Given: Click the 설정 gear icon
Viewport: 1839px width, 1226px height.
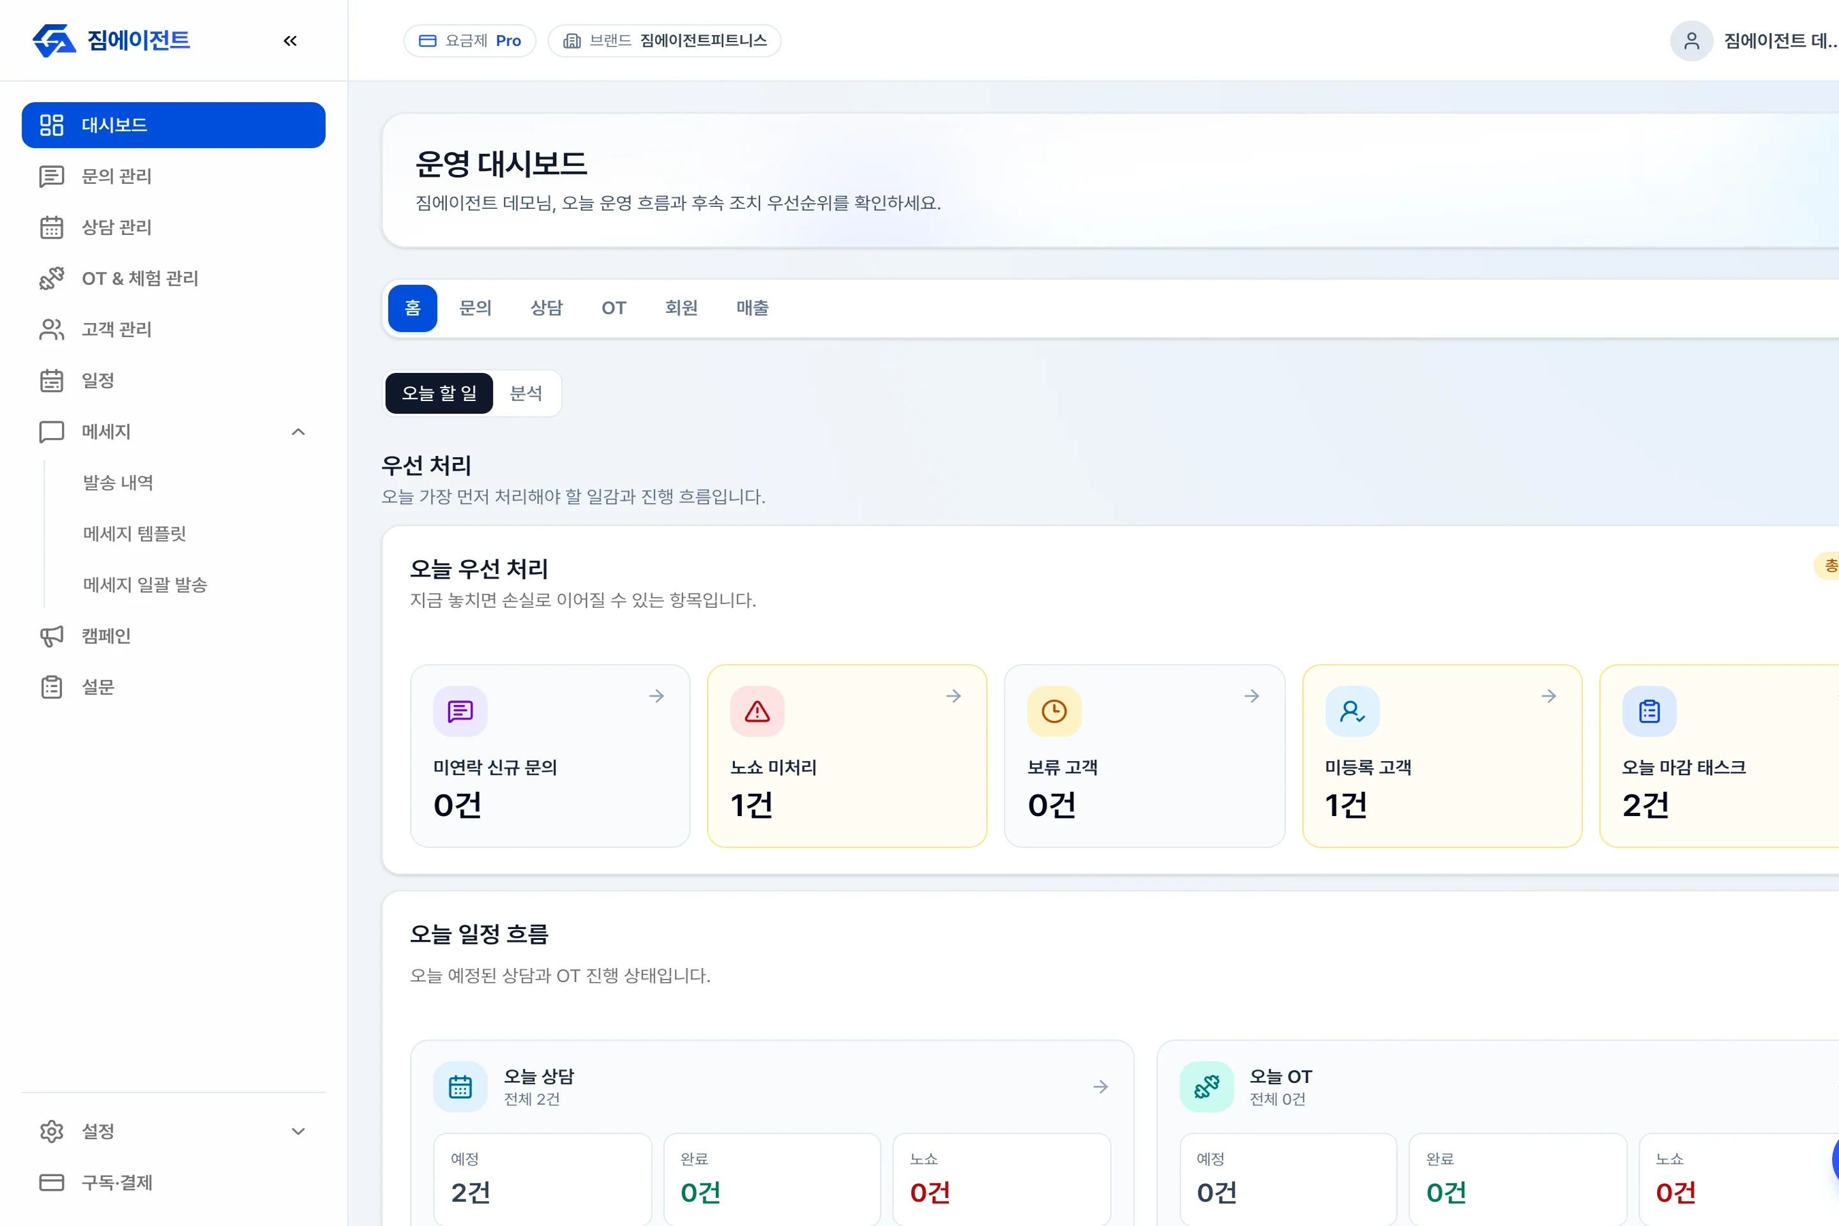Looking at the screenshot, I should click(x=52, y=1131).
